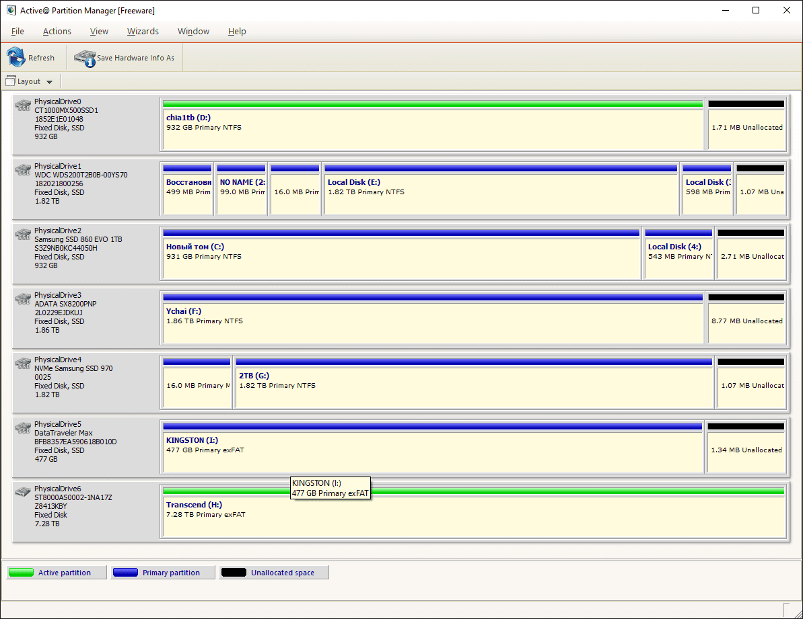Click the Refresh button label

click(41, 58)
